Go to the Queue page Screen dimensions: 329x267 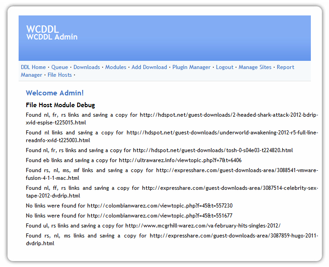point(59,67)
